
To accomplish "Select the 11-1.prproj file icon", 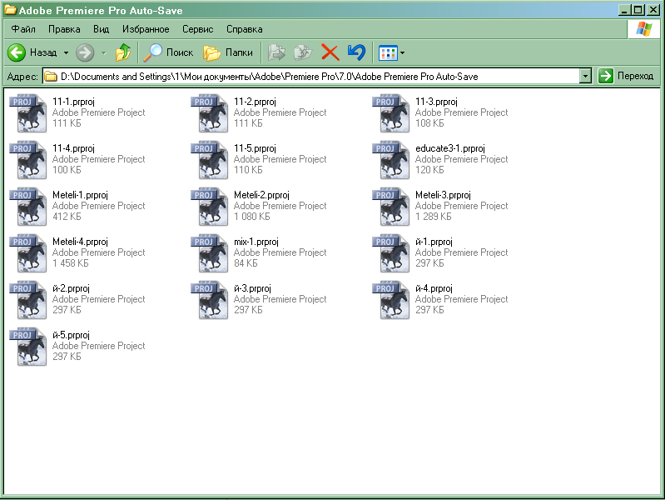I will [x=28, y=113].
